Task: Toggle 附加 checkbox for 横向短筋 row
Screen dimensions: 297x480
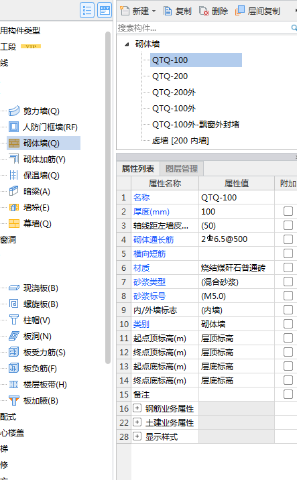Action: coord(288,253)
